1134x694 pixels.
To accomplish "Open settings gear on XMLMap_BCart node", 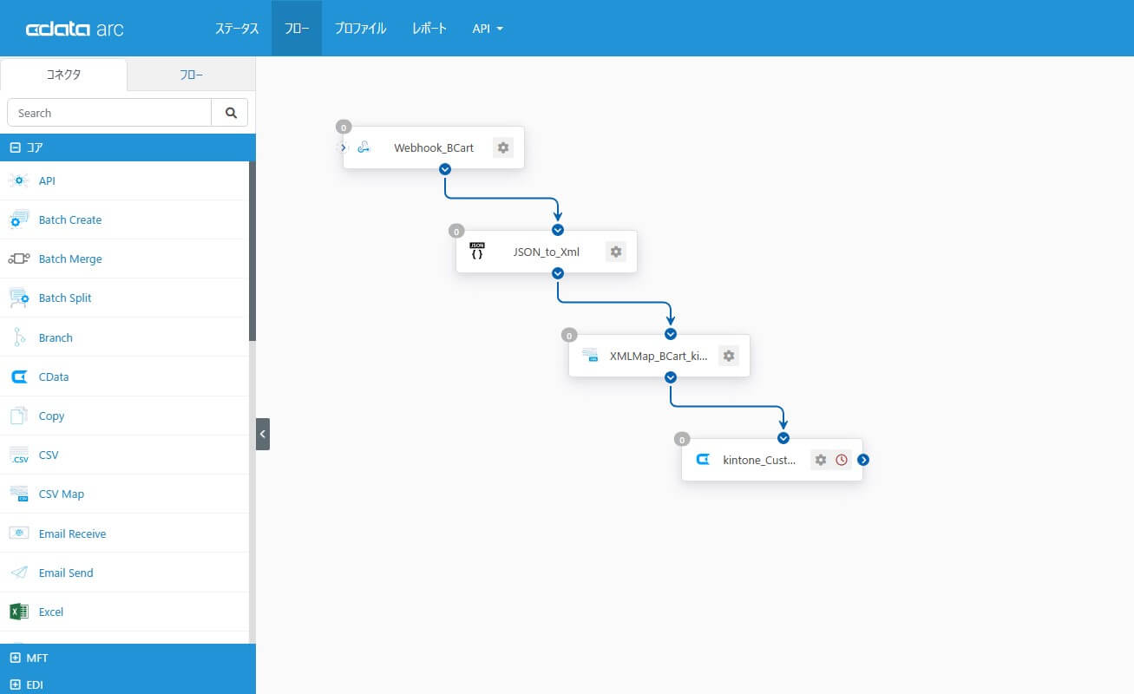I will [729, 356].
